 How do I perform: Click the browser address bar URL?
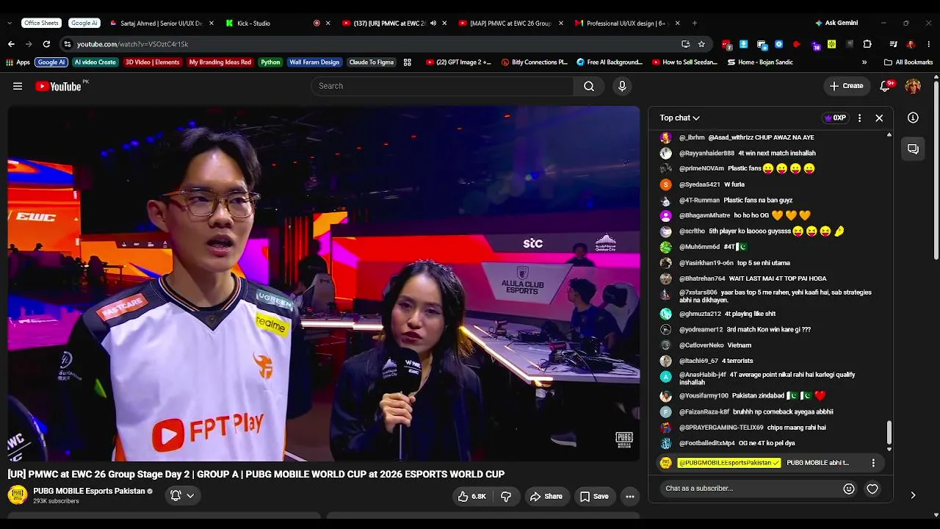pyautogui.click(x=132, y=44)
